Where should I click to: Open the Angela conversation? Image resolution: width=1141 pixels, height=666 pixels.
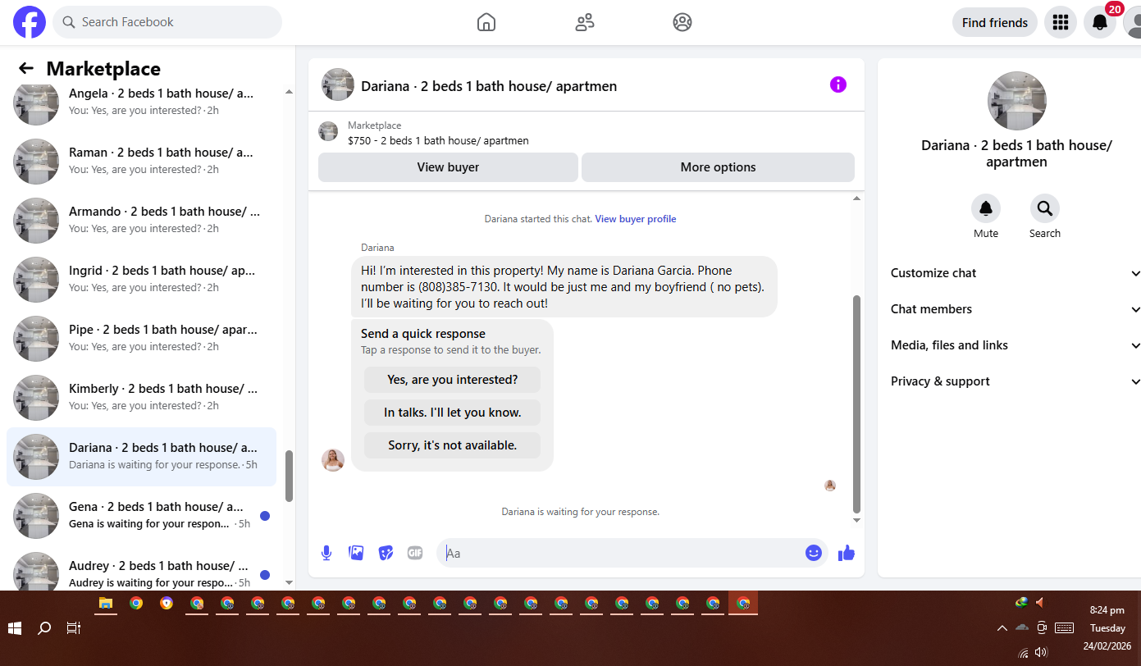141,103
